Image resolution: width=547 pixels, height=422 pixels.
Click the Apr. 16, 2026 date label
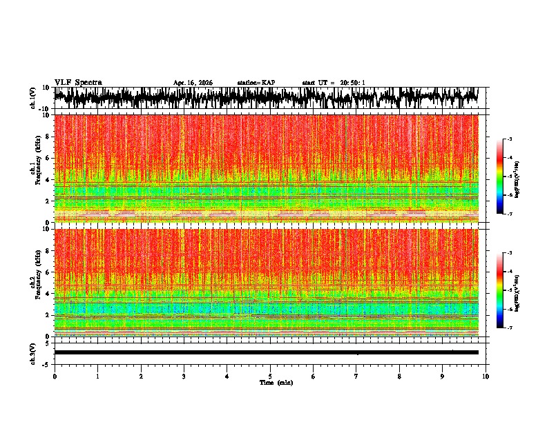(193, 83)
